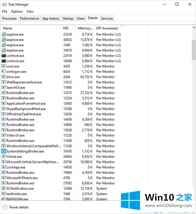This screenshot has height=214, width=196.
Task: Click the ShellExperienceHost.exe icon
Action: tap(4, 82)
